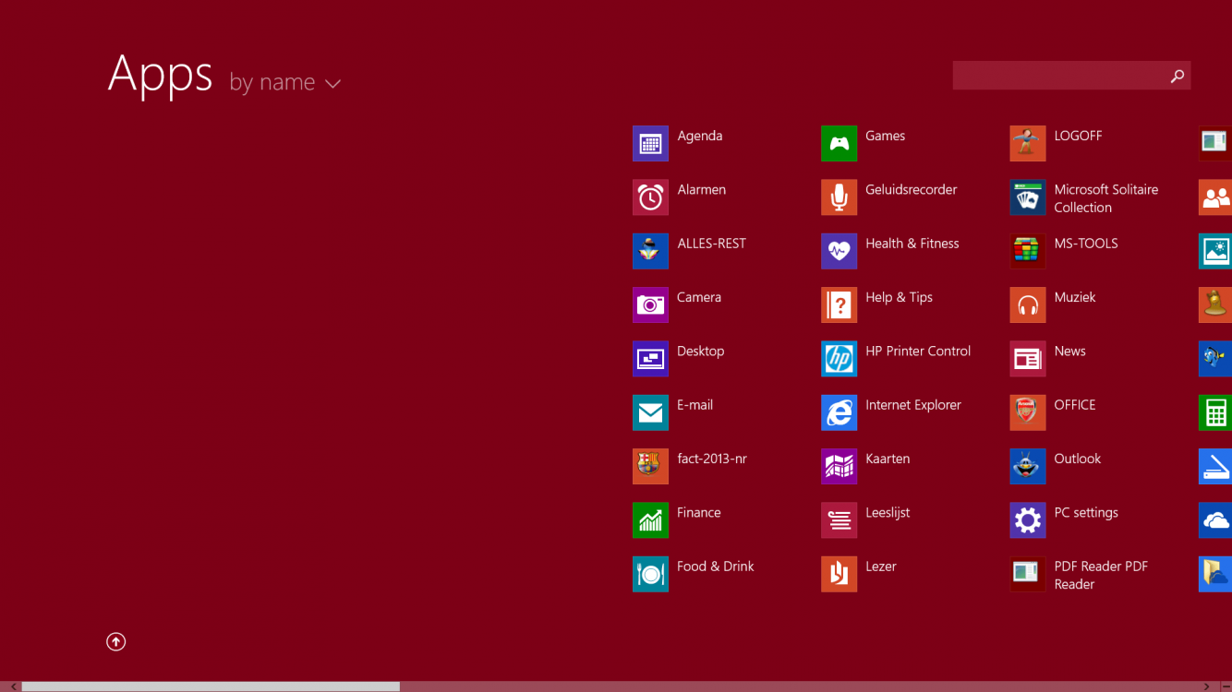The height and width of the screenshot is (692, 1232).
Task: Open the News app icon
Action: coord(1028,359)
